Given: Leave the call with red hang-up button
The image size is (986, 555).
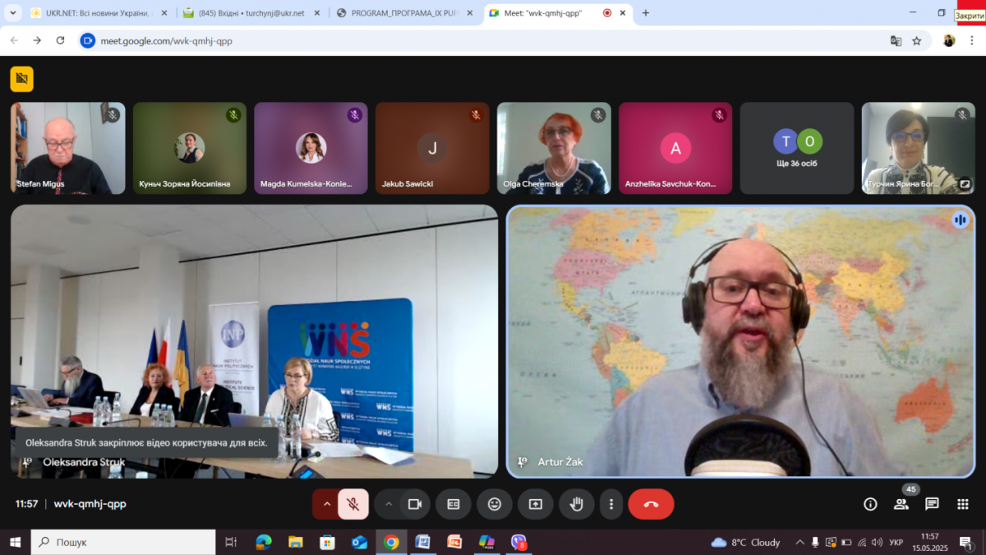Looking at the screenshot, I should (651, 504).
